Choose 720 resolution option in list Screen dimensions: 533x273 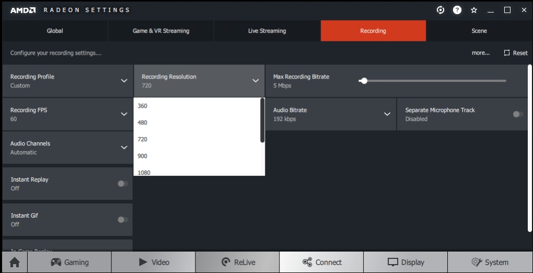point(197,139)
